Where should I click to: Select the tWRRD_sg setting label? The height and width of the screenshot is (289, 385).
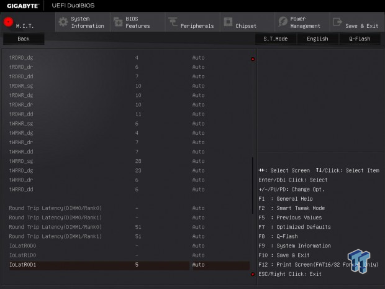click(x=21, y=161)
